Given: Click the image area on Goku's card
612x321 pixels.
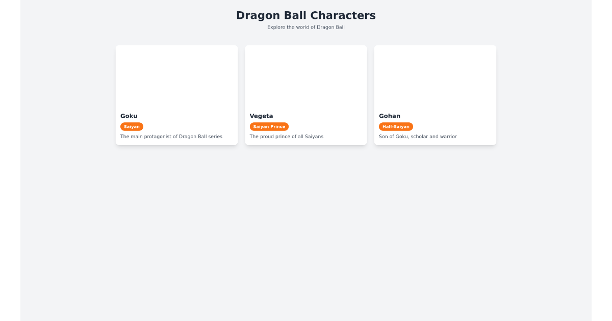Looking at the screenshot, I should 176,75.
